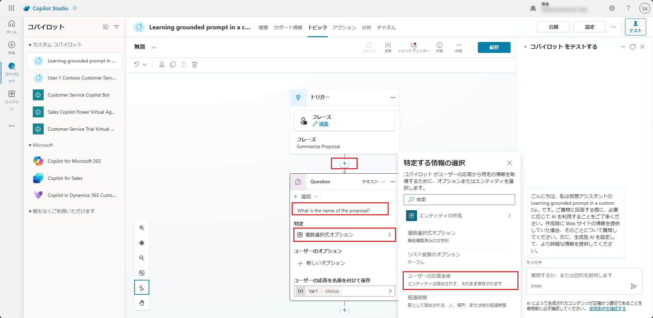653x318 pixels.
Task: Undo the last canvas change
Action: click(x=137, y=64)
